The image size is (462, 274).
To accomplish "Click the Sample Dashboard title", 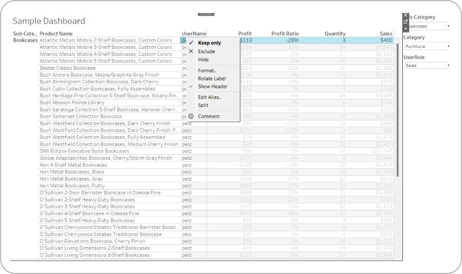I will 48,21.
